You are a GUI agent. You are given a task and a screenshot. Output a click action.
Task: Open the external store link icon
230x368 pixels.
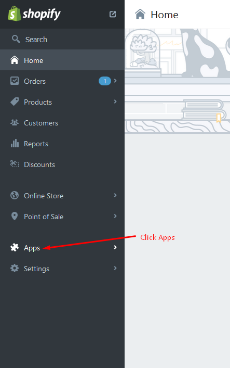(113, 15)
